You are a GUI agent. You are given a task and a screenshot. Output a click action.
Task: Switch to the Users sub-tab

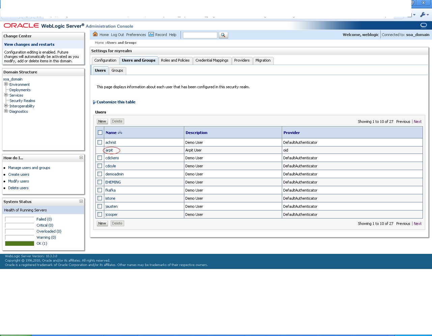point(100,71)
